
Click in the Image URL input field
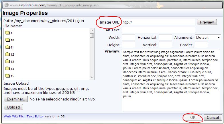pos(158,22)
